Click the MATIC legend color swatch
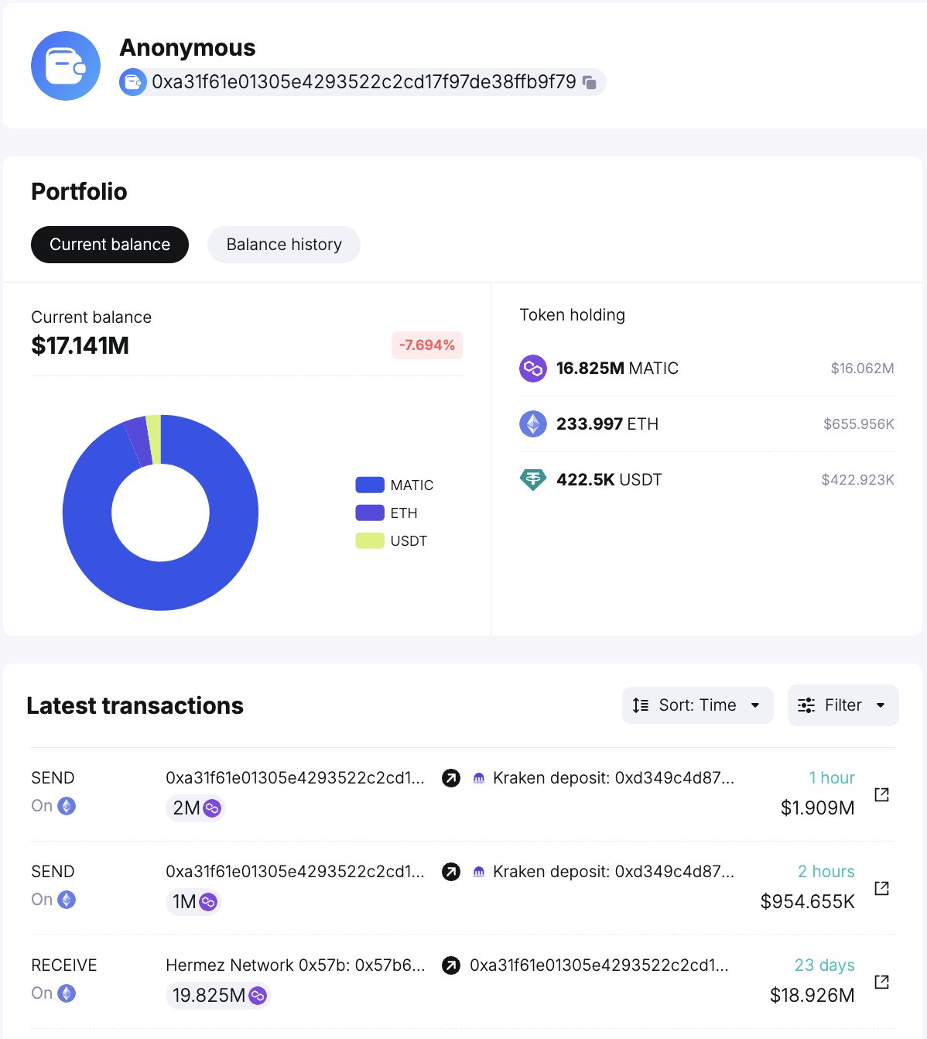 pyautogui.click(x=370, y=485)
